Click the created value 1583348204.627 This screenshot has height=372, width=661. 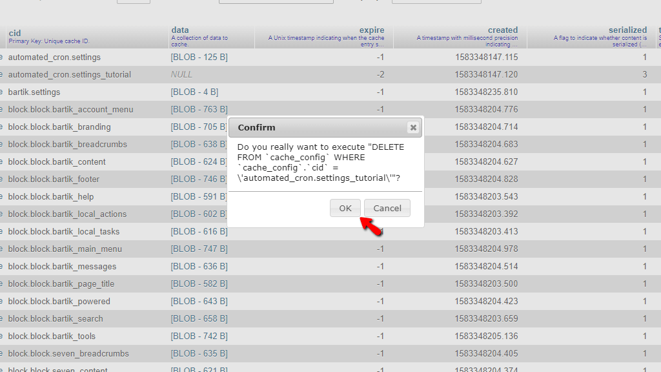[487, 162]
